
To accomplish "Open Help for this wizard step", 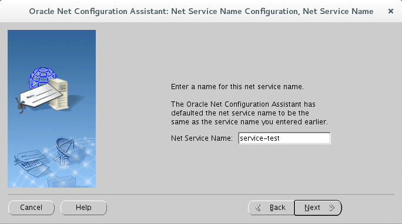I will click(83, 208).
